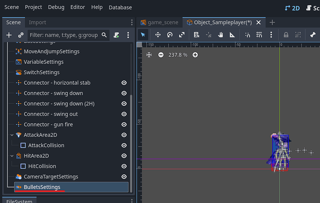Toggle grid snapping
The image size is (320, 203).
[x=259, y=35]
